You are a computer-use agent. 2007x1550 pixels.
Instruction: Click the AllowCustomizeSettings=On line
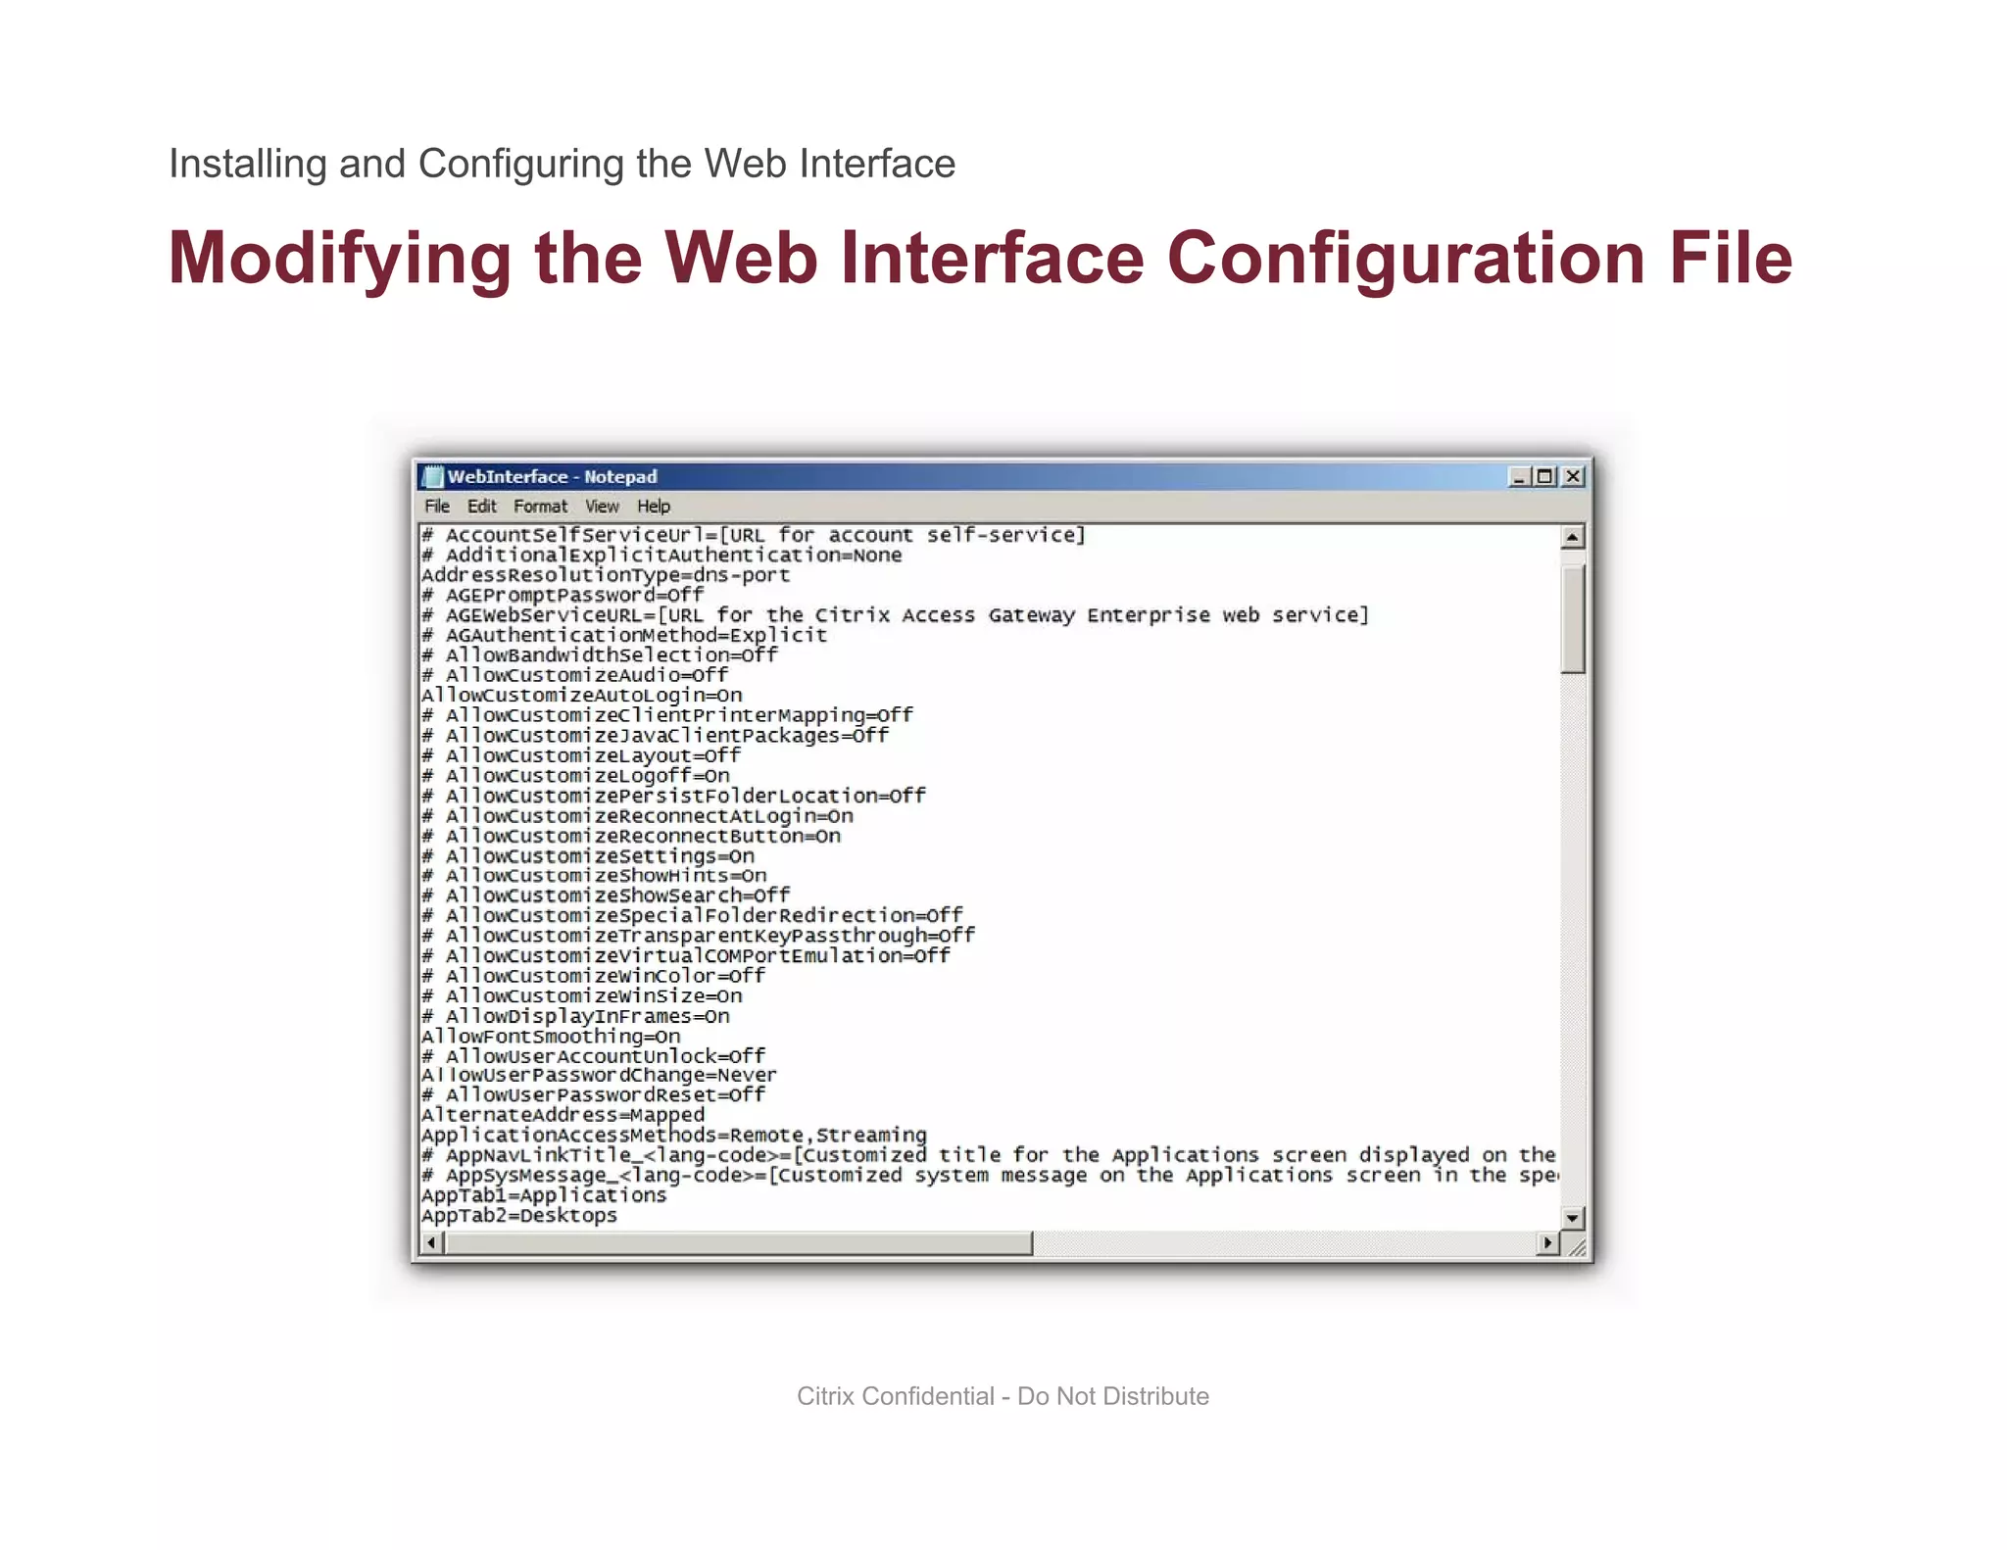click(588, 856)
